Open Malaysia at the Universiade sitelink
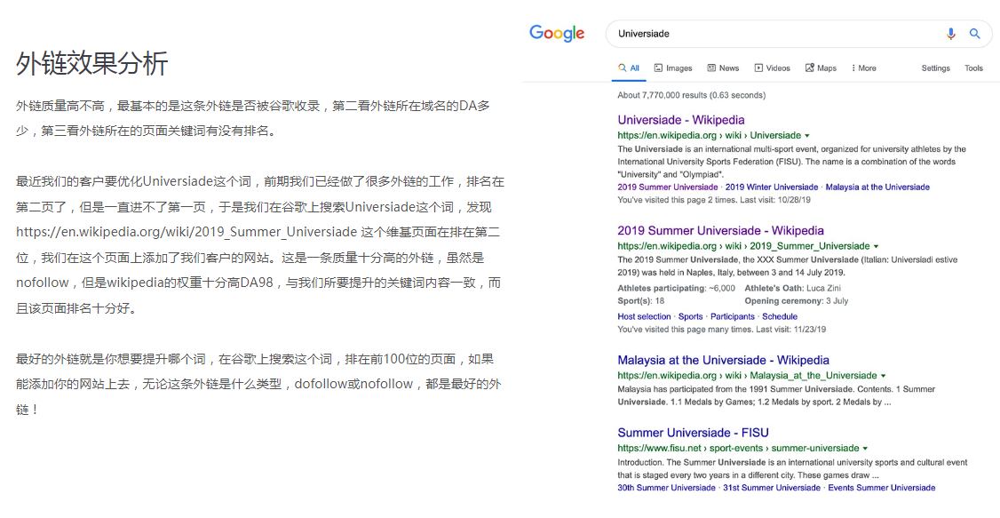The width and height of the screenshot is (1000, 518). pos(877,187)
